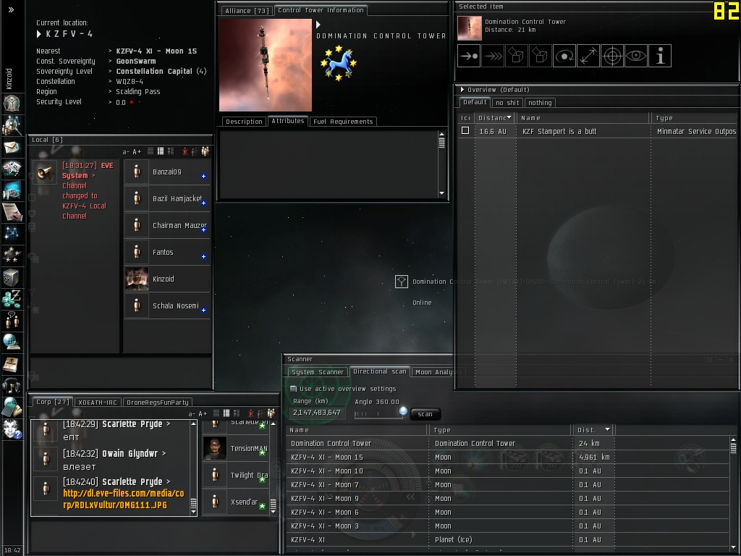Adjust the scan Angle slider knob

tap(403, 411)
